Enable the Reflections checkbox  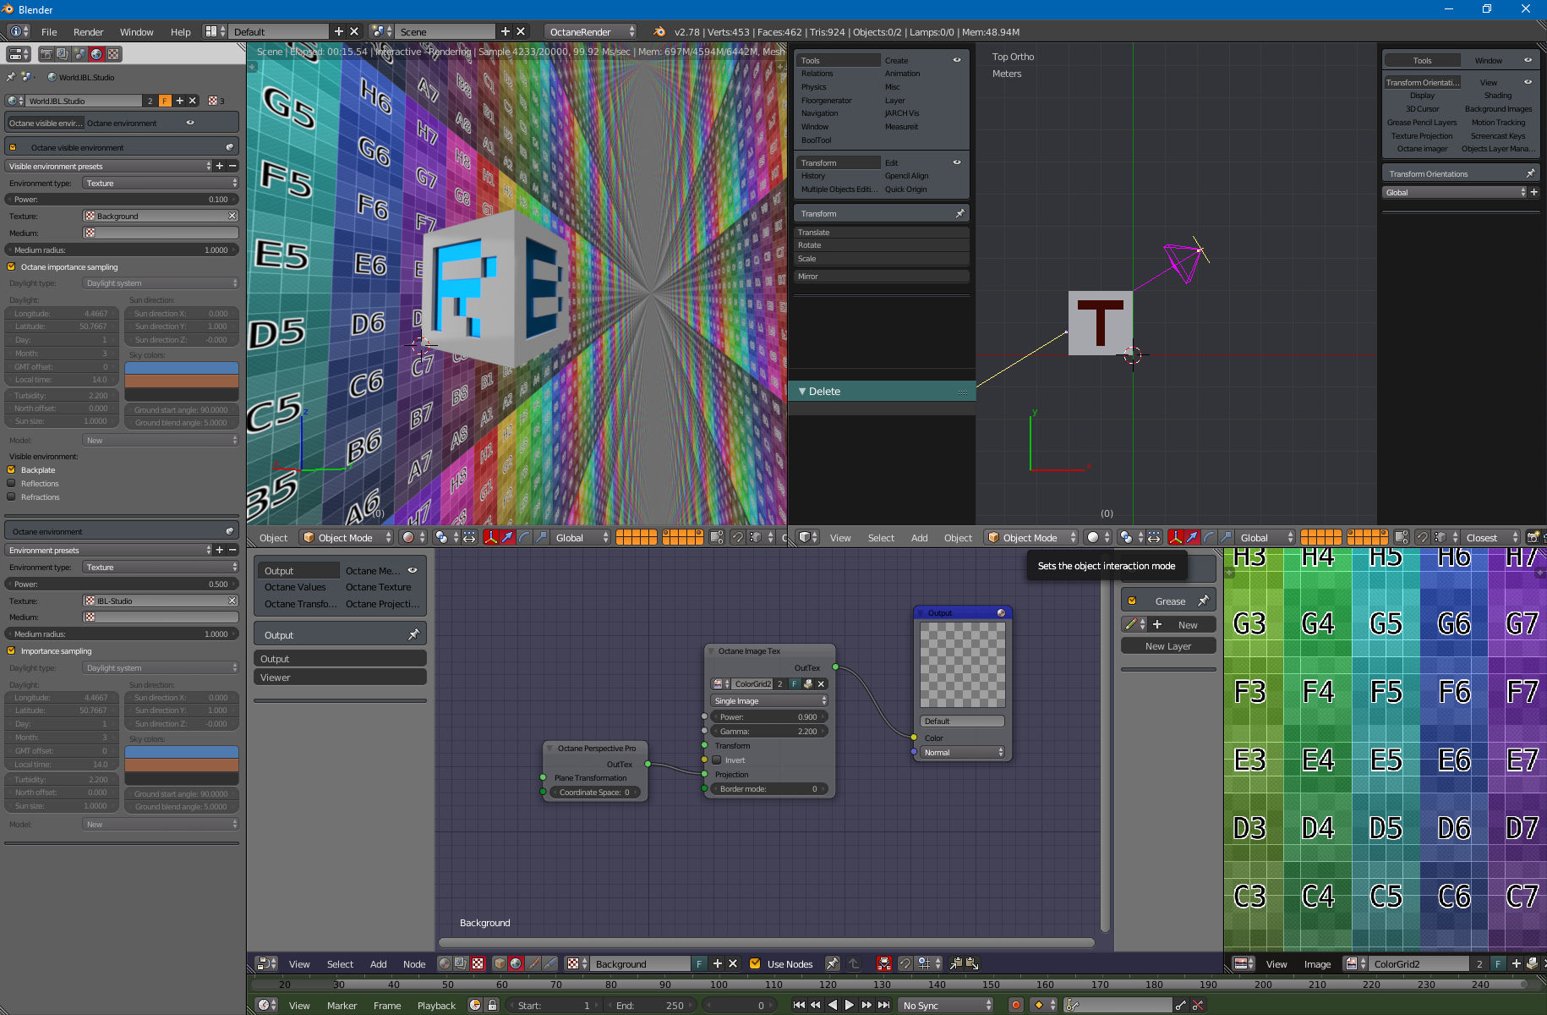pos(12,484)
